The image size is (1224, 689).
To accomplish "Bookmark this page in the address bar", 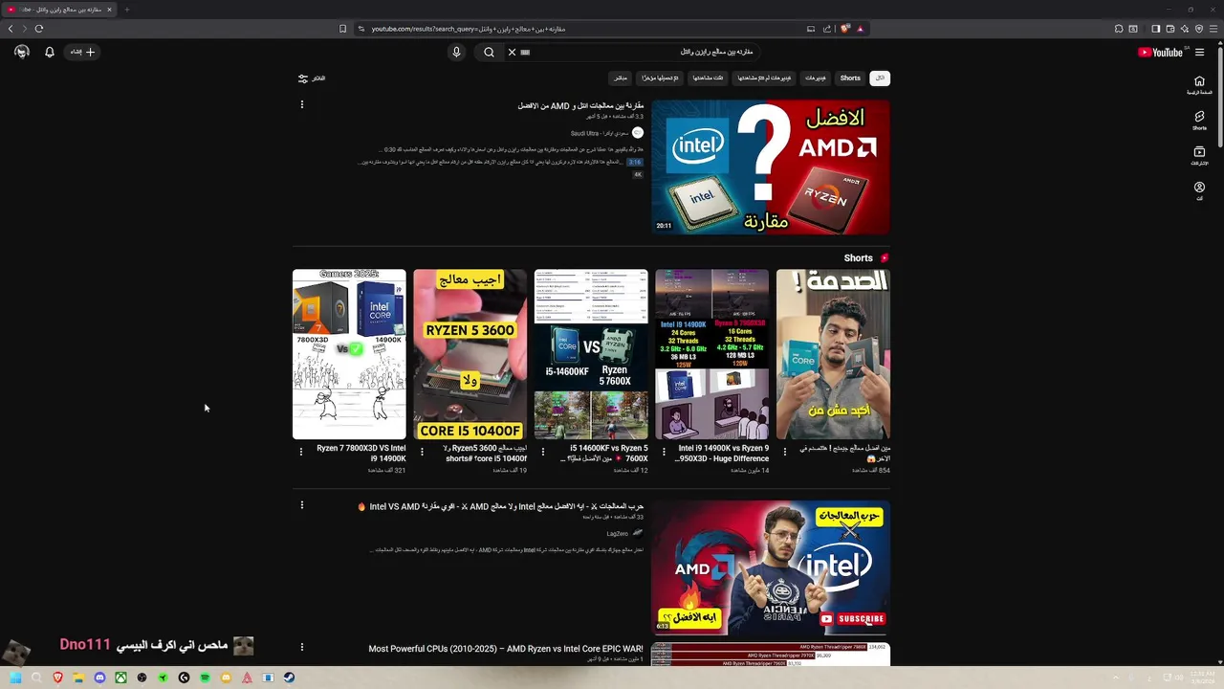I will point(343,29).
